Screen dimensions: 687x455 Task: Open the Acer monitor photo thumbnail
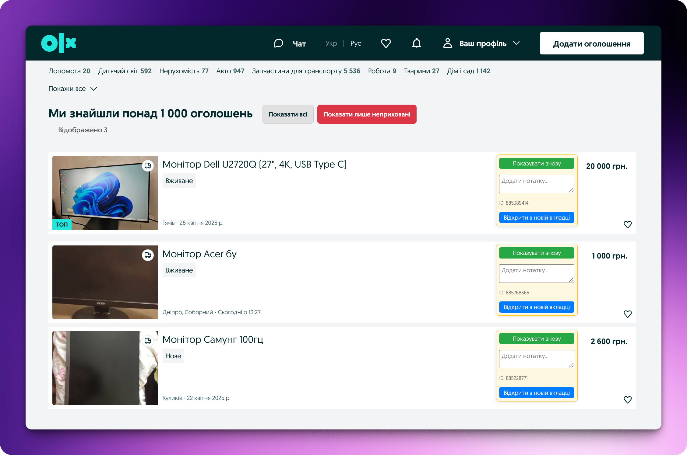point(105,282)
